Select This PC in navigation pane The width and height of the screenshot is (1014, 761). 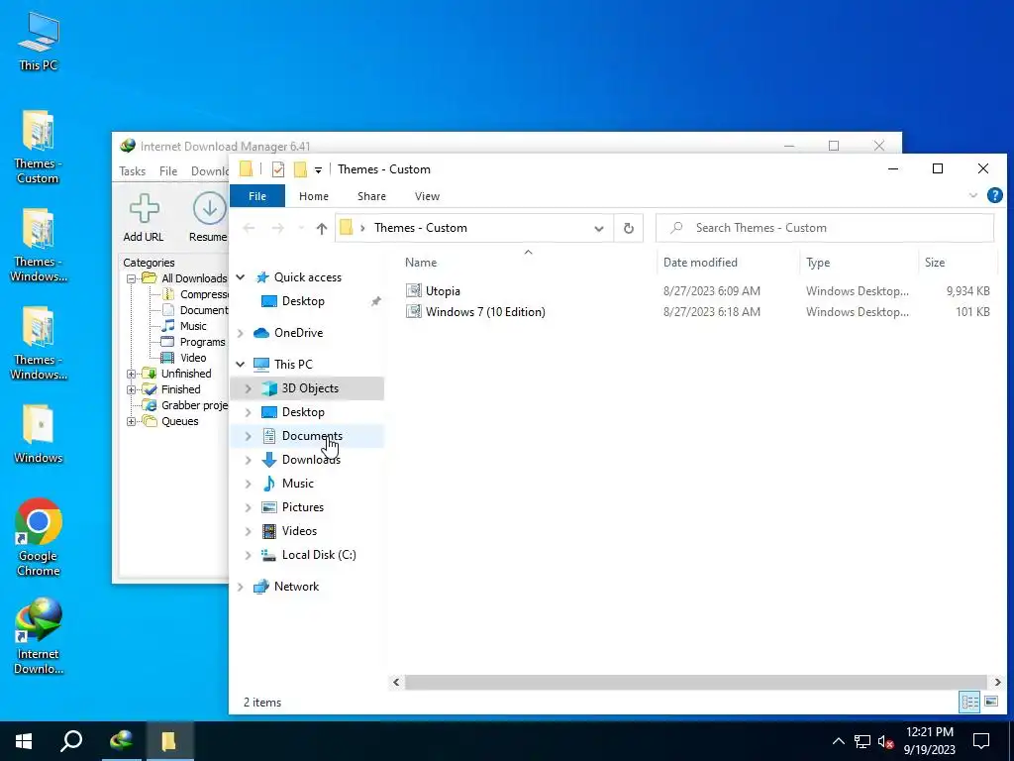(293, 365)
